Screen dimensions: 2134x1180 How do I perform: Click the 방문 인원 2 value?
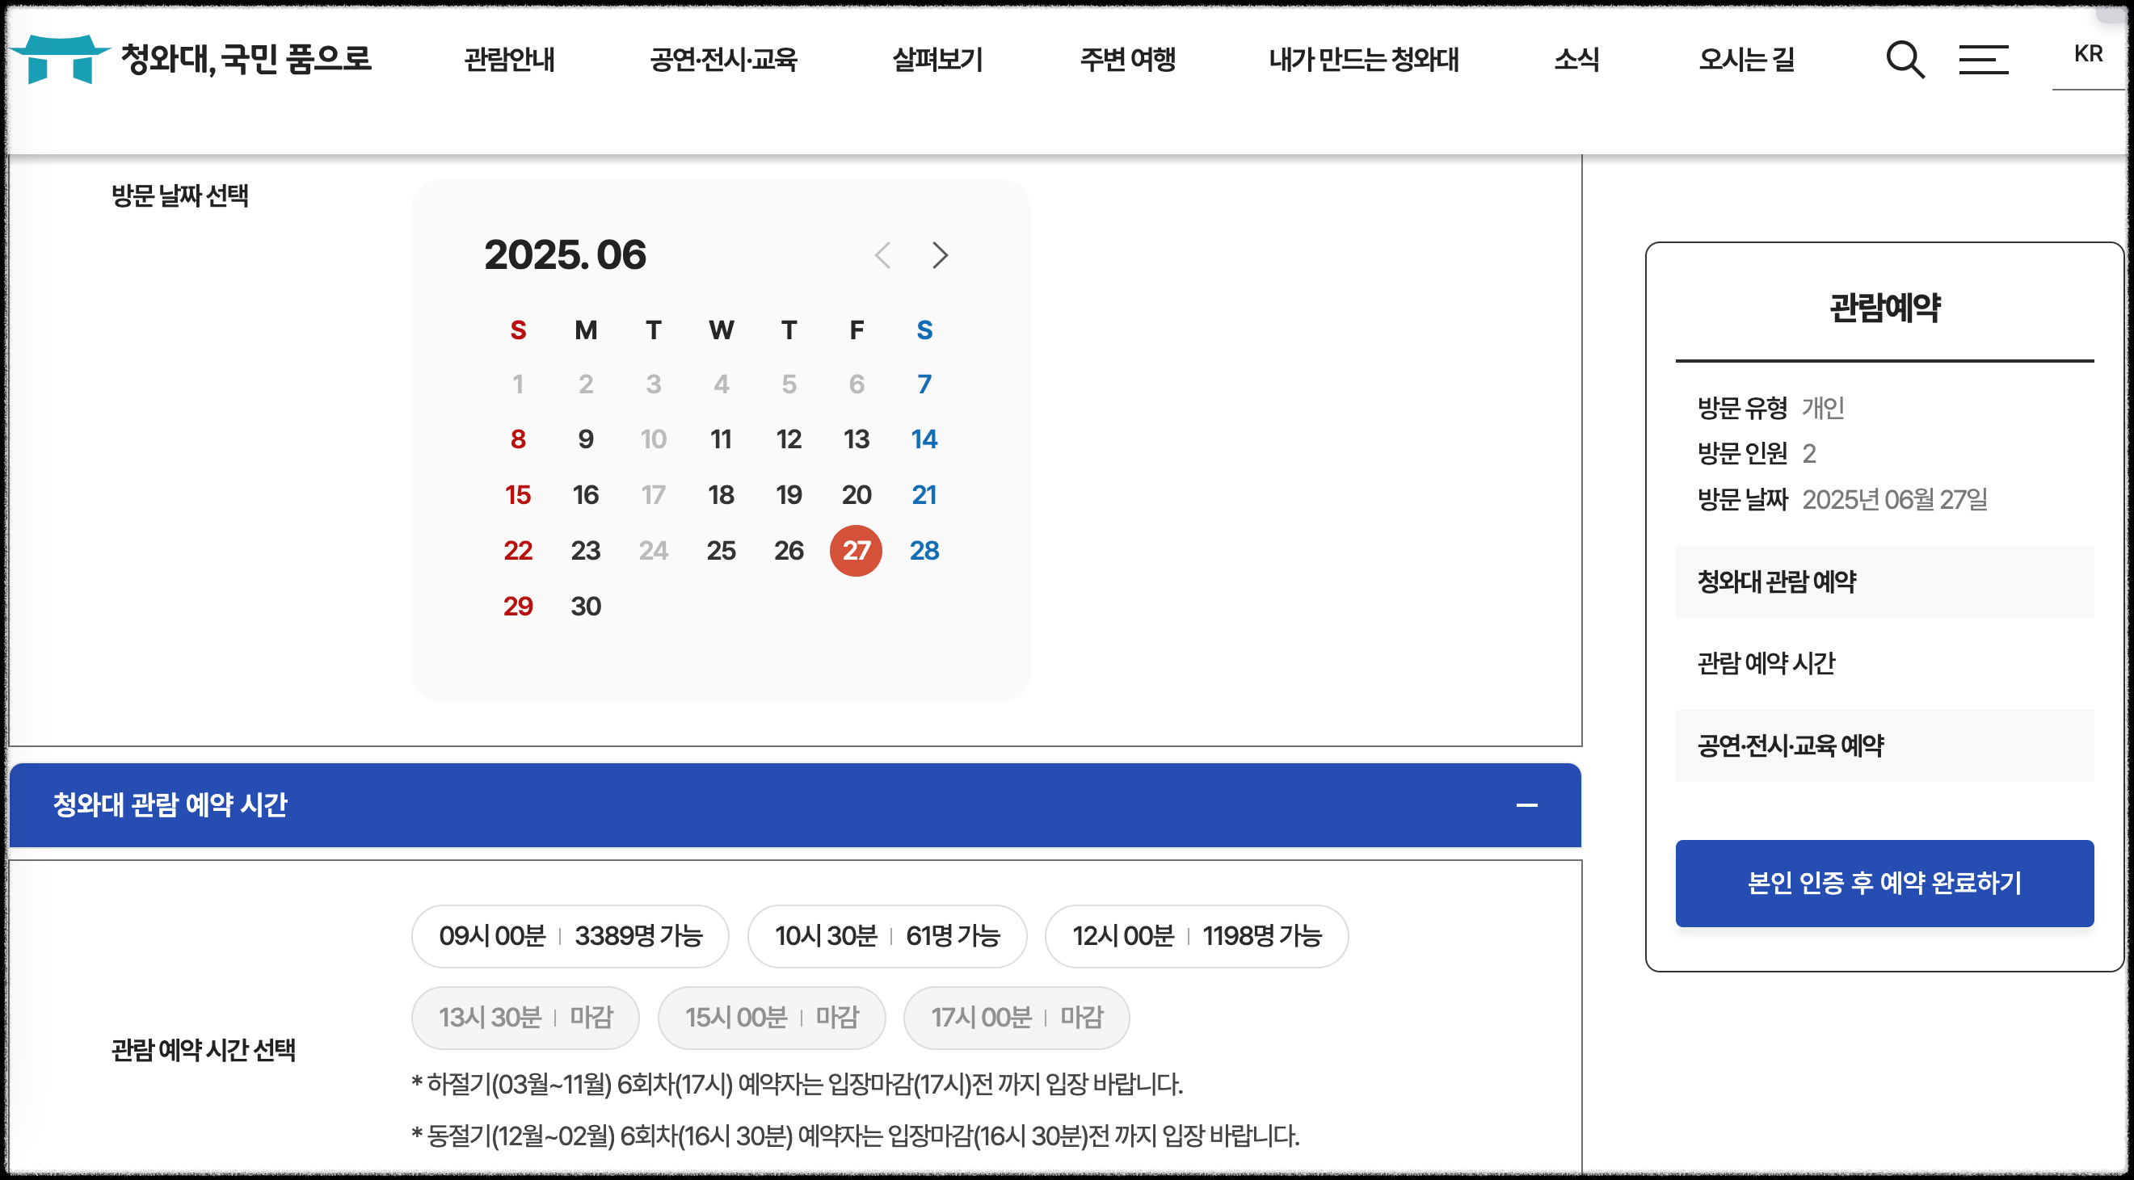1808,454
